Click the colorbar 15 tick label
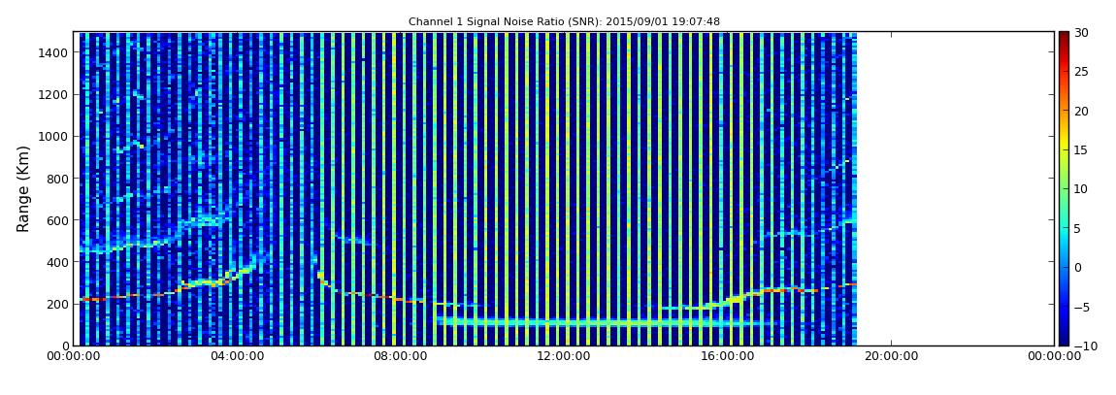Image resolution: width=1116 pixels, height=395 pixels. (x=1081, y=150)
